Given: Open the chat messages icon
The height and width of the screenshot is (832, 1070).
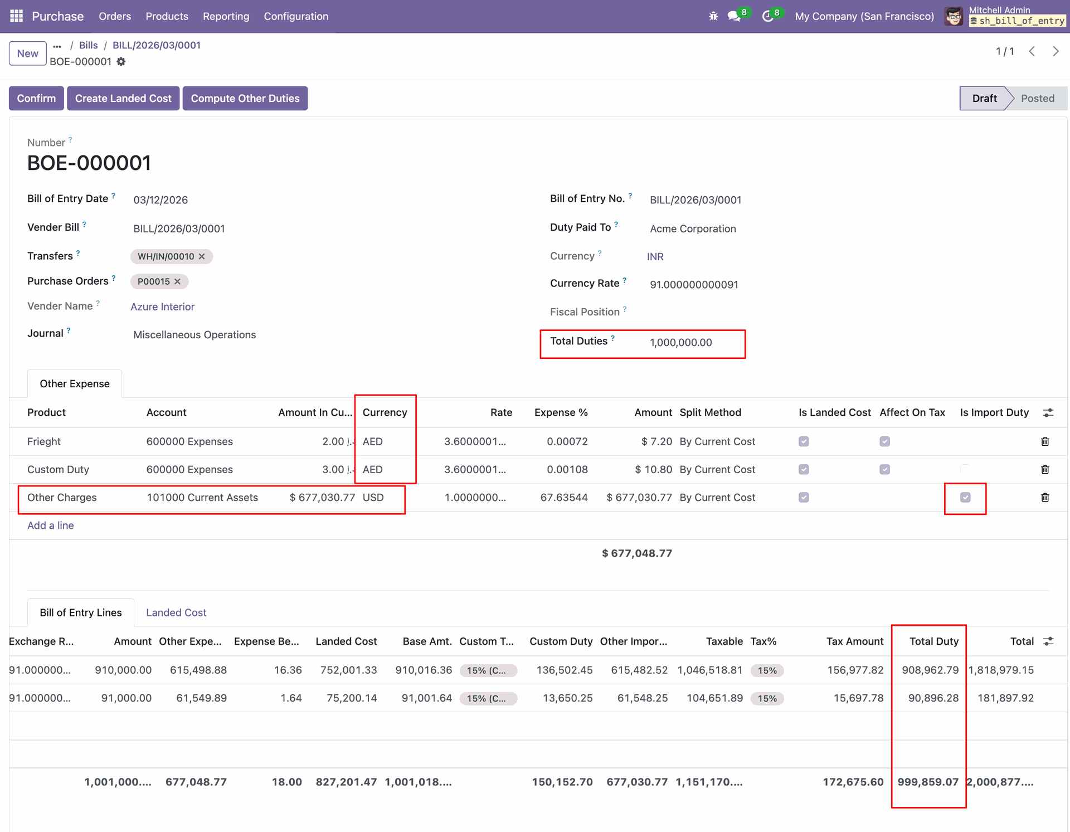Looking at the screenshot, I should [x=734, y=16].
